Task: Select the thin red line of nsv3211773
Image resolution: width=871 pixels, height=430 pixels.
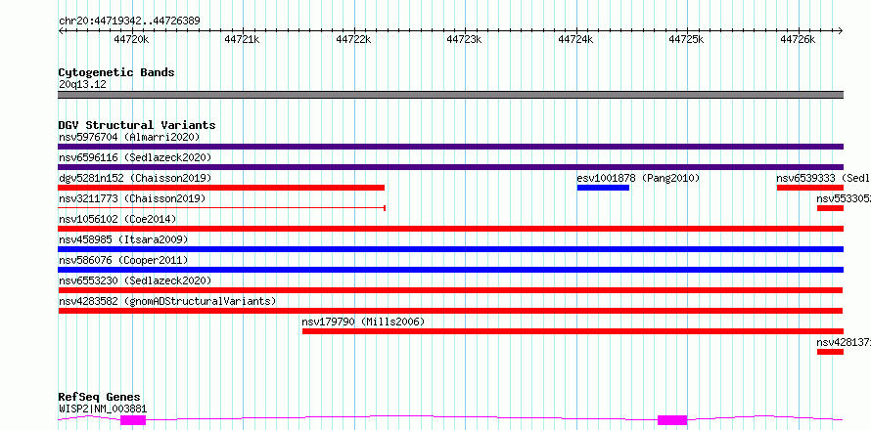Action: tap(221, 208)
